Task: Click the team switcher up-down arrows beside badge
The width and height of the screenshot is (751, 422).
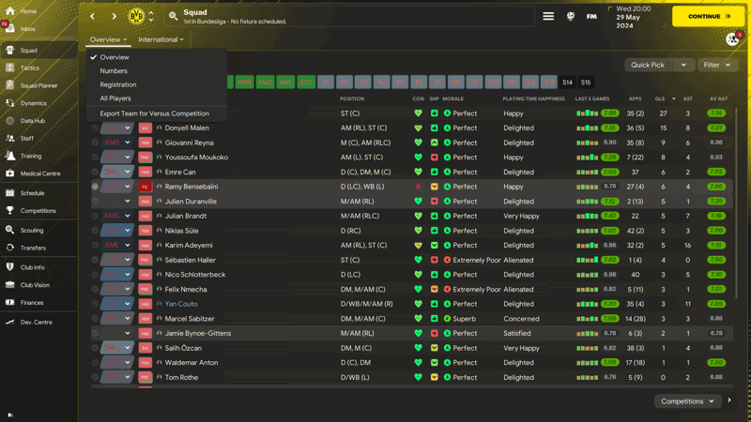Action: click(151, 16)
